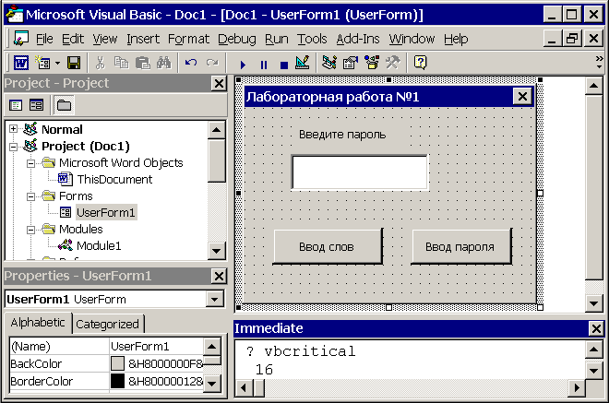Click the Cut scissors icon
Image resolution: width=609 pixels, height=403 pixels.
point(101,63)
